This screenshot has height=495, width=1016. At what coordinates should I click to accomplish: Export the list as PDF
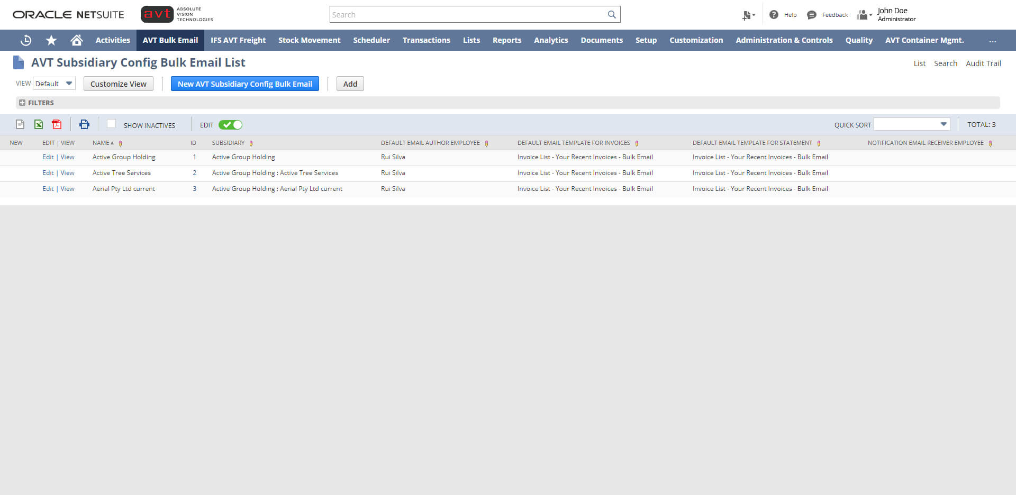pyautogui.click(x=57, y=124)
